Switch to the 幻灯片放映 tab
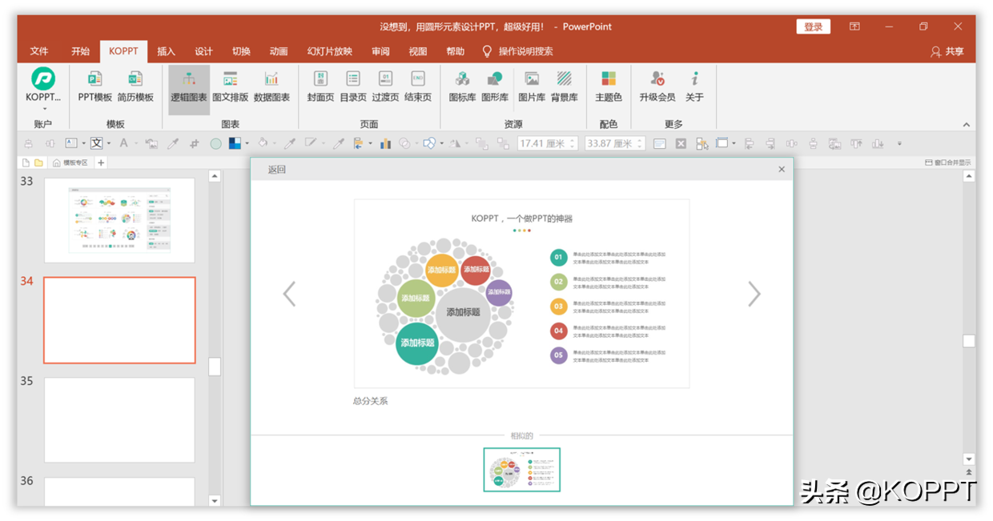 pyautogui.click(x=330, y=51)
